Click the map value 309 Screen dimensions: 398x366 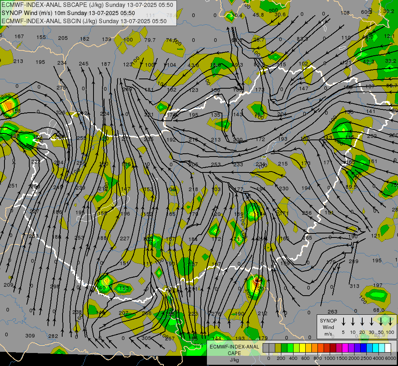click(x=30, y=335)
